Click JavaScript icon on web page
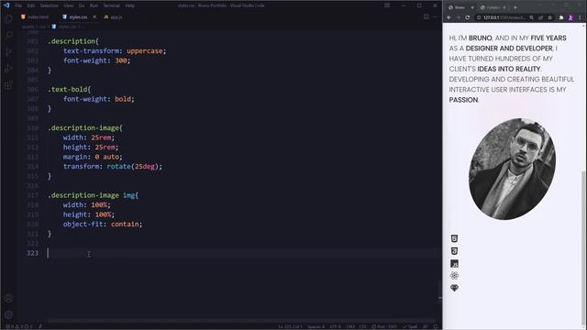This screenshot has width=587, height=330. click(x=455, y=264)
